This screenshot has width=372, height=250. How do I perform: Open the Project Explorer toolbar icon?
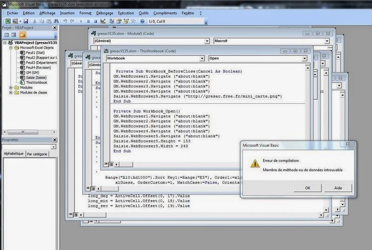coord(112,21)
